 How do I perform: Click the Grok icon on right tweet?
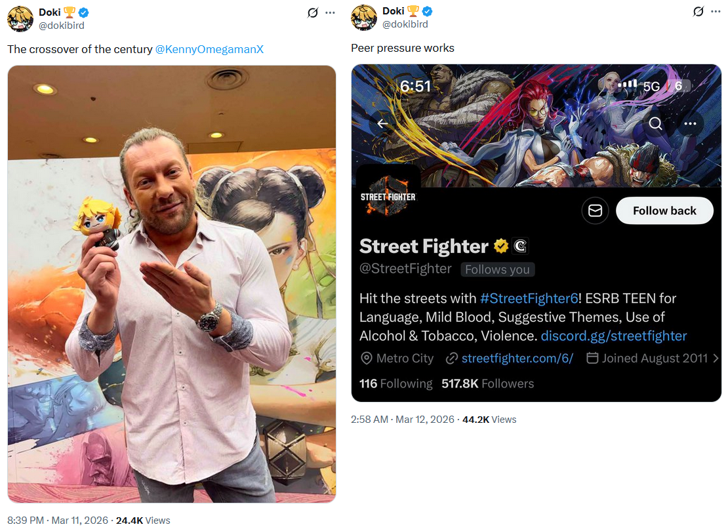[698, 12]
